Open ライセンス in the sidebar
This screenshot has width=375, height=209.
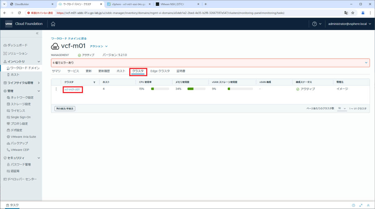[16, 111]
